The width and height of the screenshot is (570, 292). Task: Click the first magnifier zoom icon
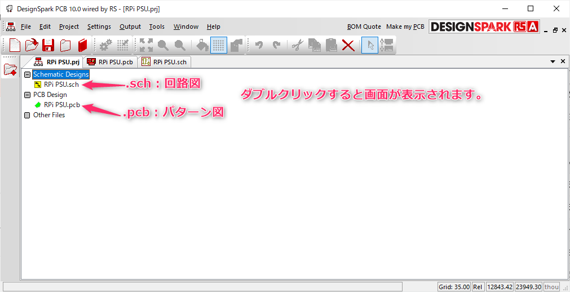[x=164, y=46]
